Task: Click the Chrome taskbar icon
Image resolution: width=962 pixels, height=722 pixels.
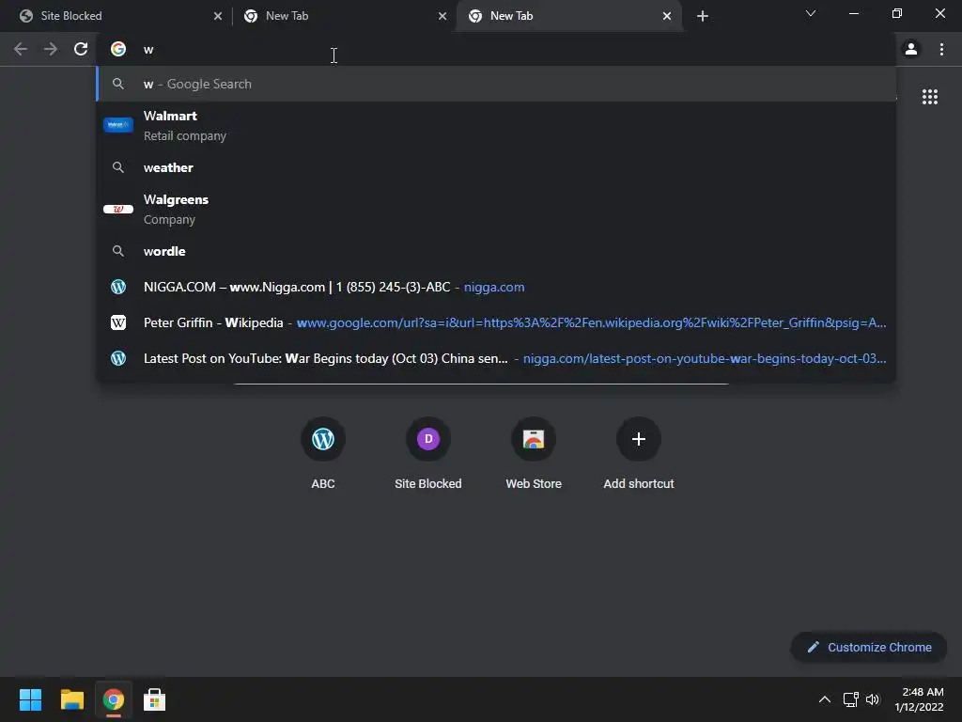Action: [x=113, y=699]
